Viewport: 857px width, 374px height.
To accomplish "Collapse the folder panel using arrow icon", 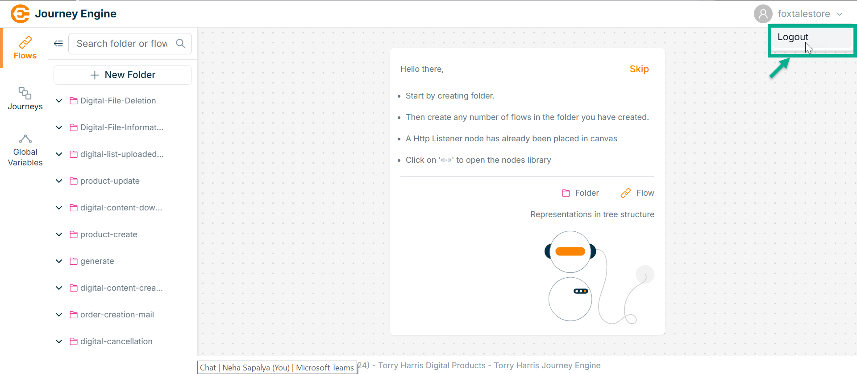I will tap(58, 44).
